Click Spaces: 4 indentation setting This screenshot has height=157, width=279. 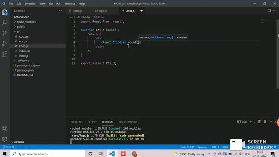click(203, 147)
